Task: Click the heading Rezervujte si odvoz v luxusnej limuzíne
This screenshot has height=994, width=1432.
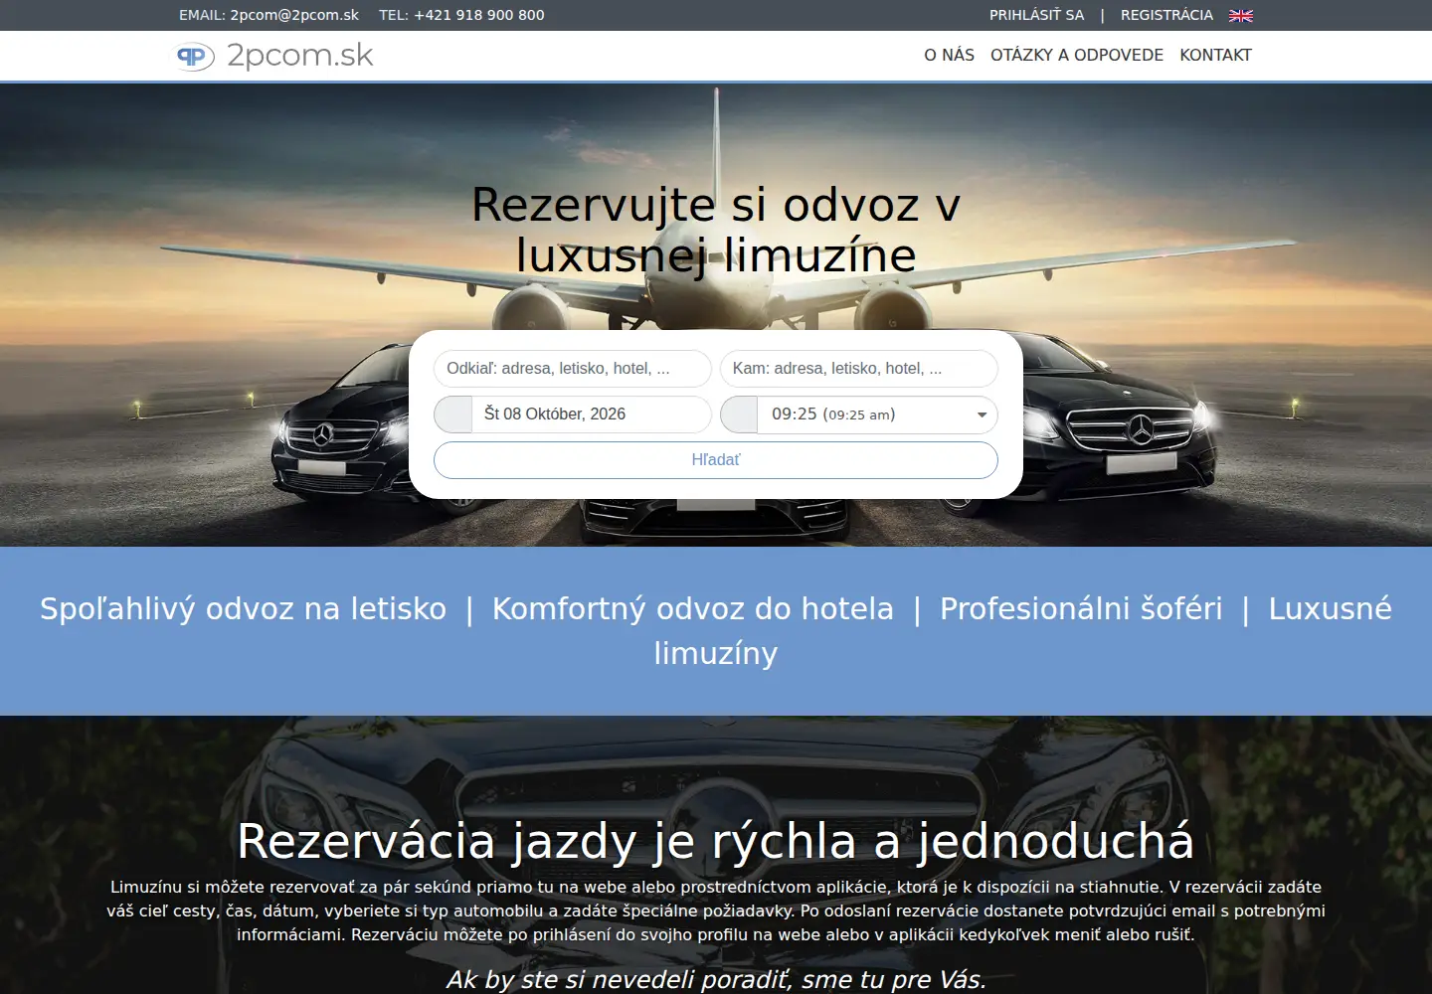Action: click(716, 230)
